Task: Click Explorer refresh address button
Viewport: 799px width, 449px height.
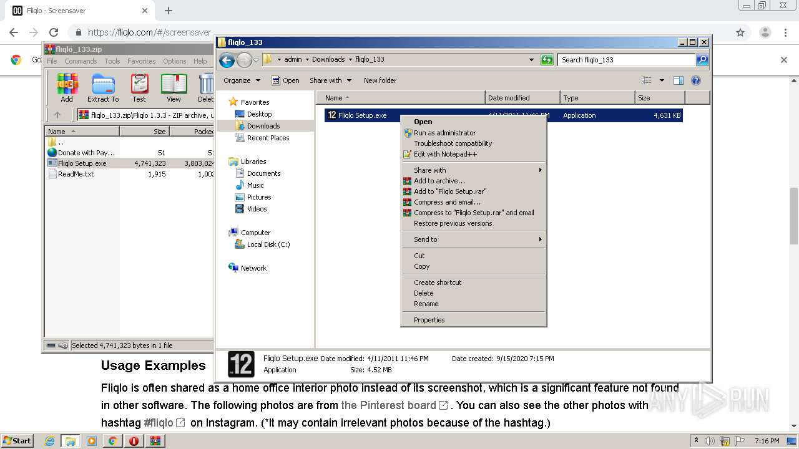Action: pyautogui.click(x=547, y=60)
